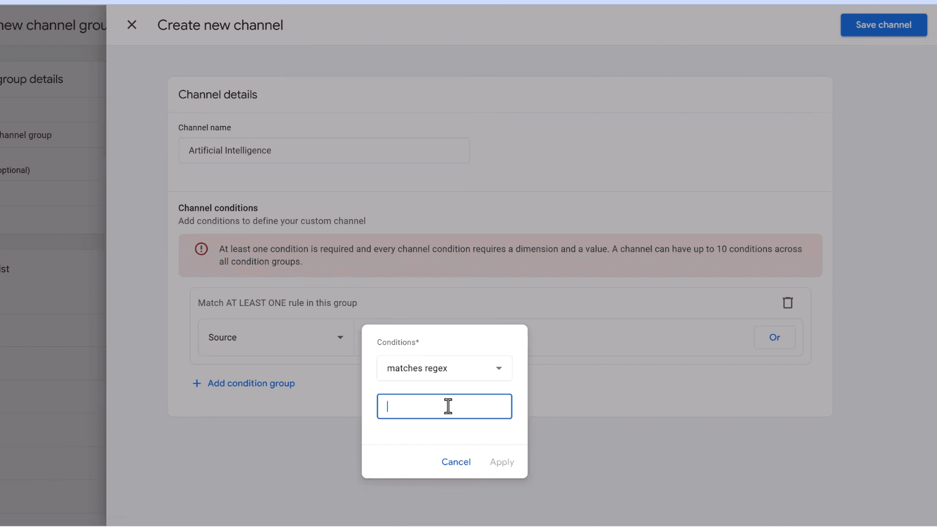Expand the Source dropdown chevron

[340, 337]
